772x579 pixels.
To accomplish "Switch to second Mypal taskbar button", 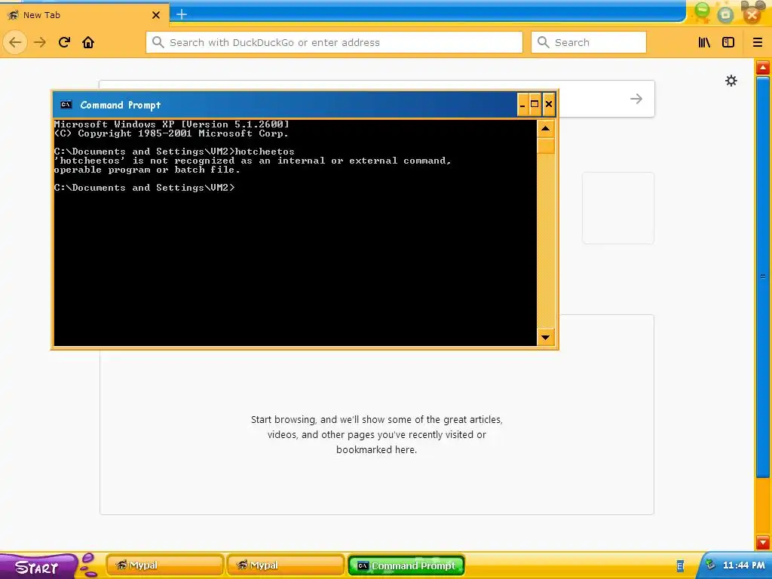I will [286, 565].
